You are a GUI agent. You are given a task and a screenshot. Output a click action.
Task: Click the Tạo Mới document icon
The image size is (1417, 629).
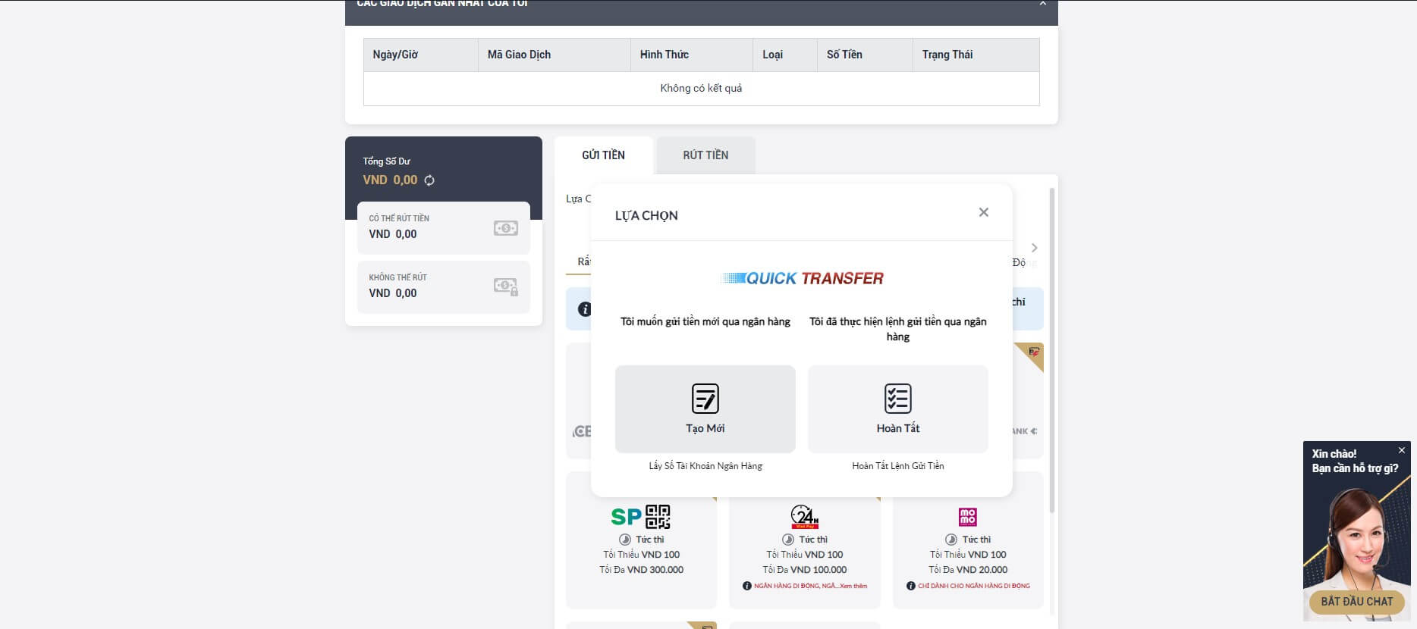(x=705, y=399)
